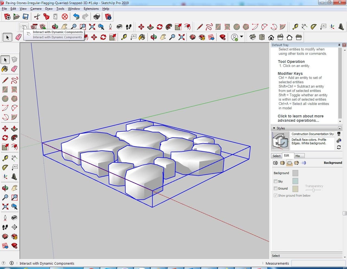Open the Extensions menu
The height and width of the screenshot is (269, 347).
point(91,9)
